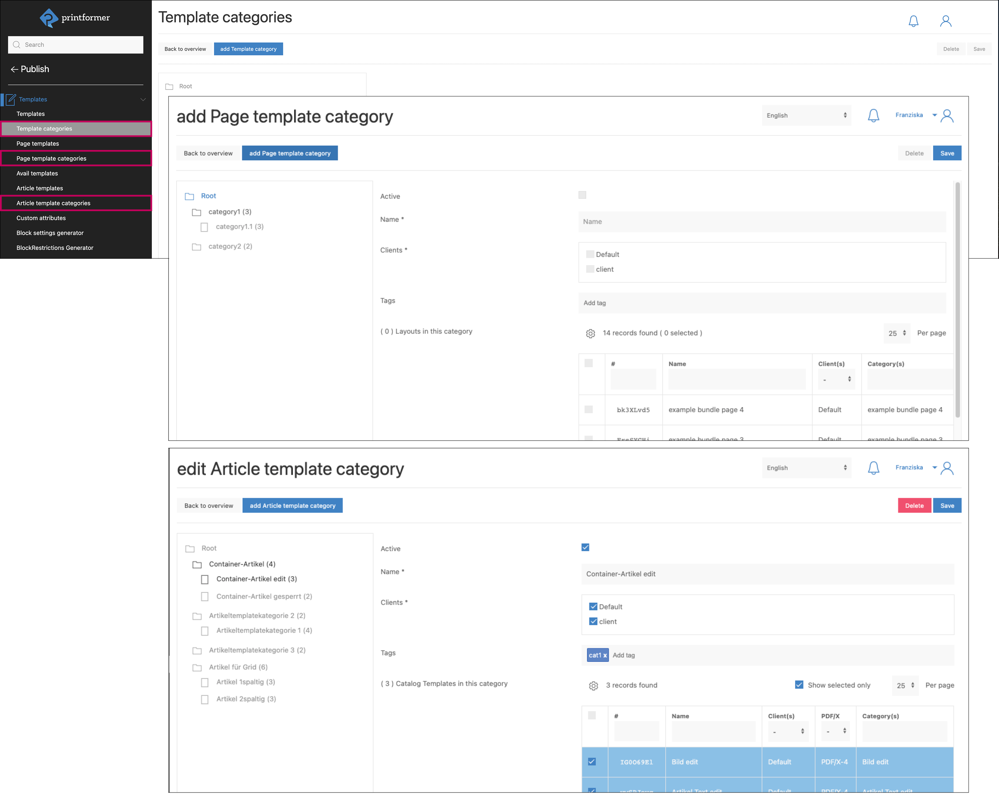Image resolution: width=999 pixels, height=803 pixels.
Task: Click gear icon beside 14 records found
Action: 590,334
